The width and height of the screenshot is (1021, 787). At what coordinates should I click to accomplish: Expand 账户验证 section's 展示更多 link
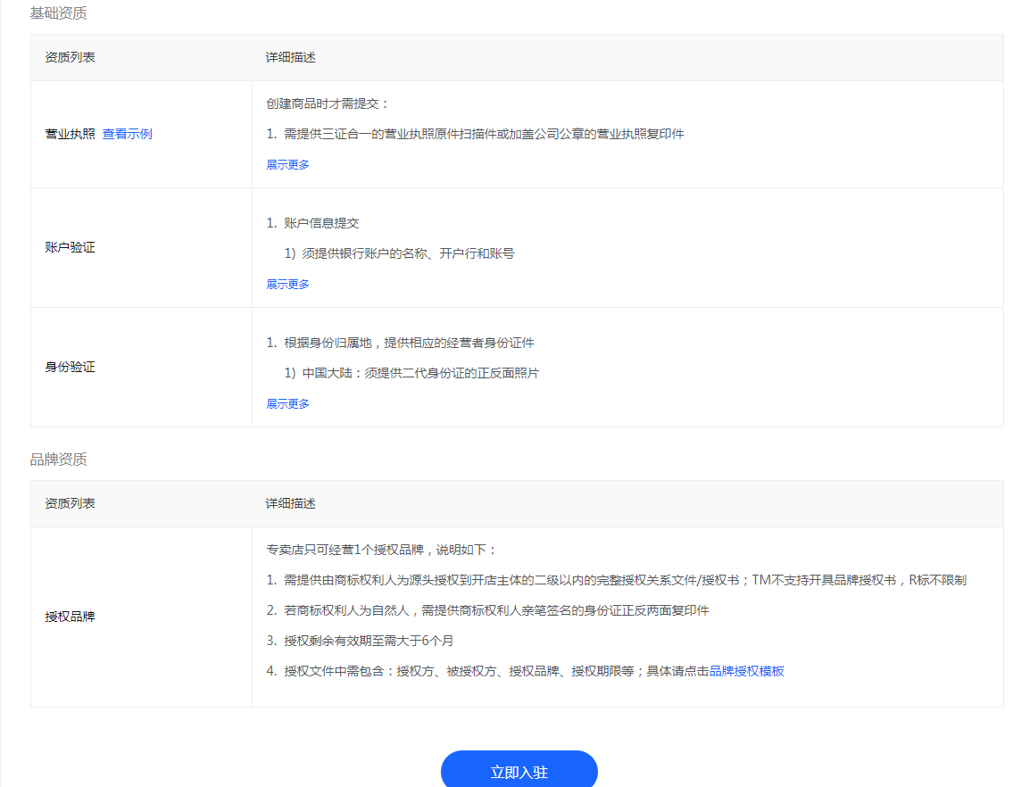tap(288, 284)
